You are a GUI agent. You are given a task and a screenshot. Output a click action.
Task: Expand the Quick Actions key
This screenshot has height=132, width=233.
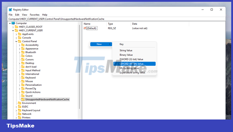click(19, 92)
